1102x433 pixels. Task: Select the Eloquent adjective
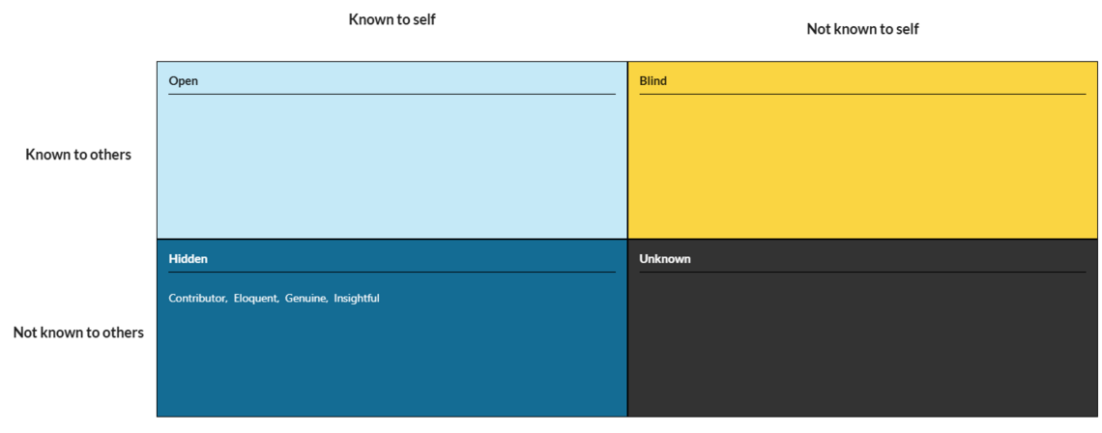255,299
